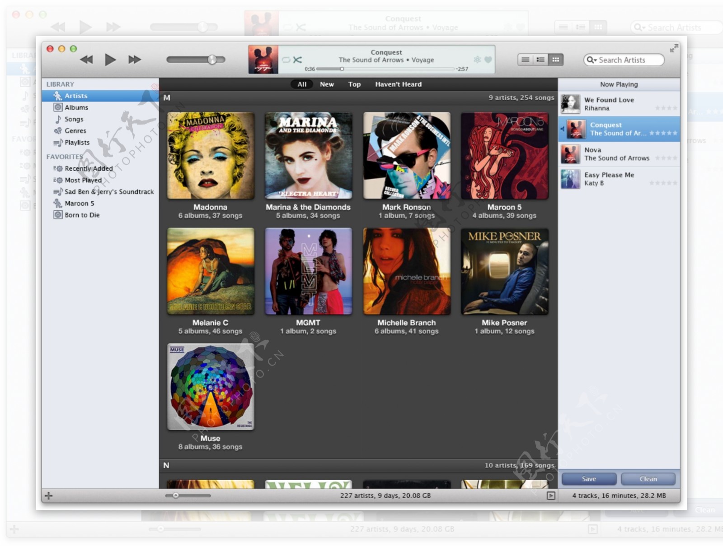Click the 227 artists status bar summary

(x=385, y=495)
